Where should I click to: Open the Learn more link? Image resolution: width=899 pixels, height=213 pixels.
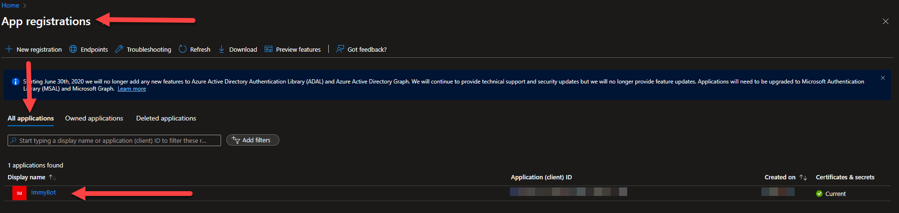pyautogui.click(x=131, y=89)
